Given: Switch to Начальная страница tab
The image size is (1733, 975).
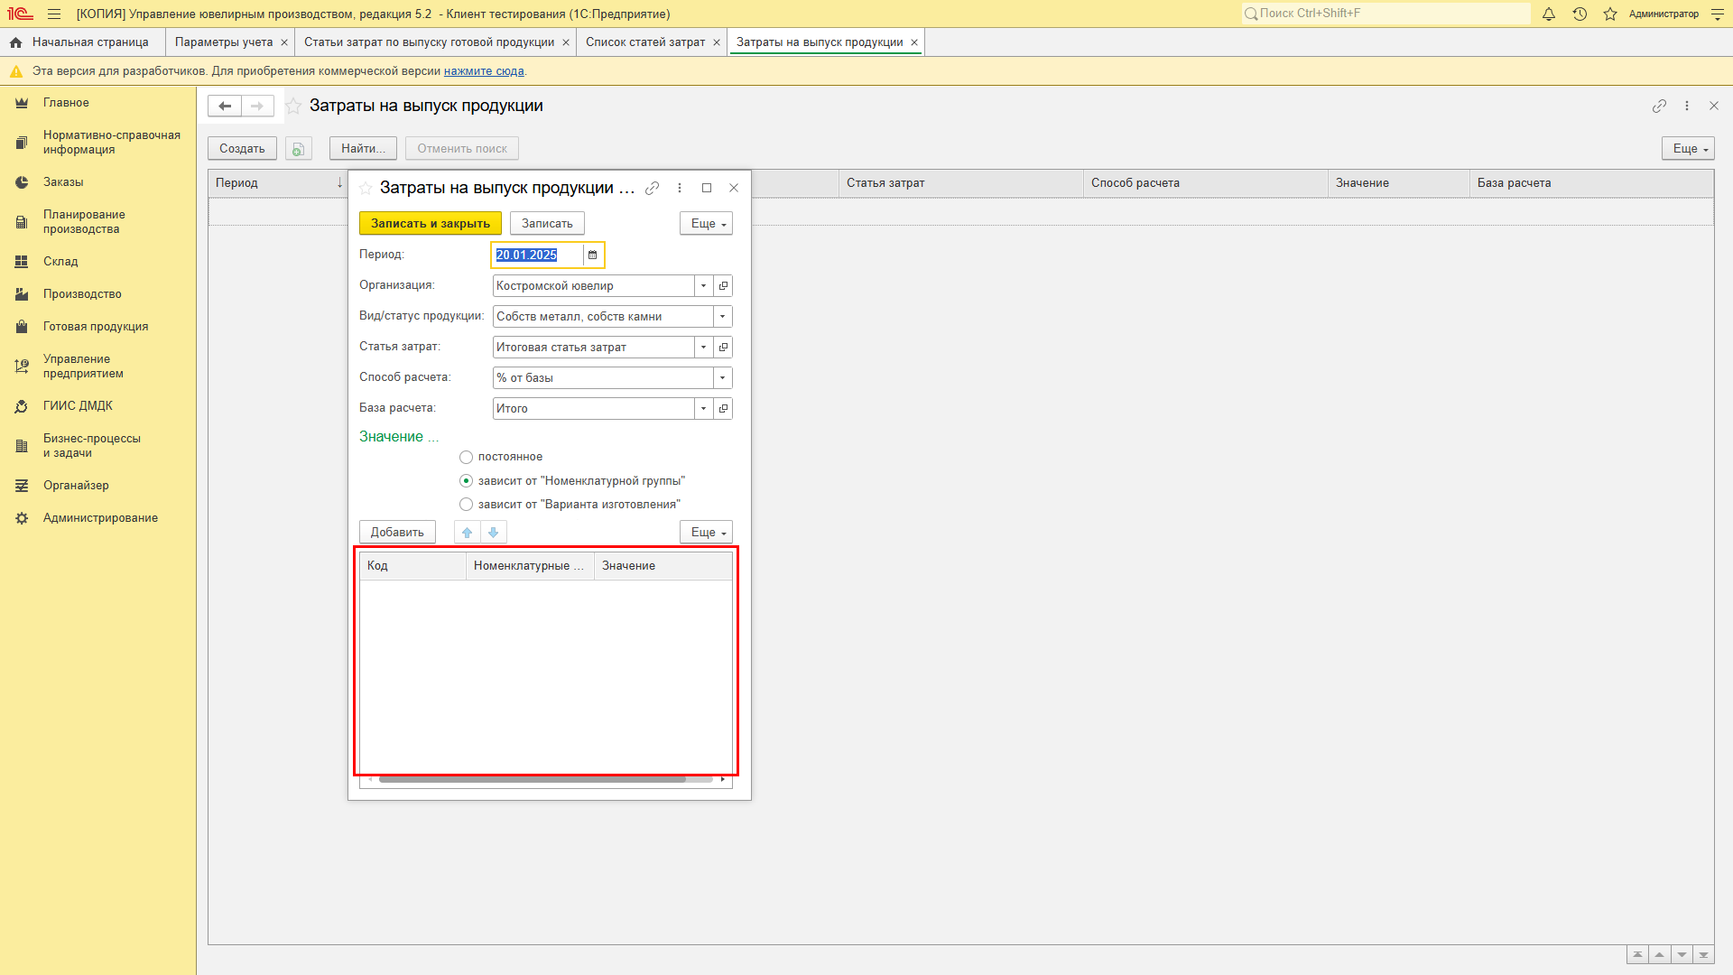Looking at the screenshot, I should (90, 42).
